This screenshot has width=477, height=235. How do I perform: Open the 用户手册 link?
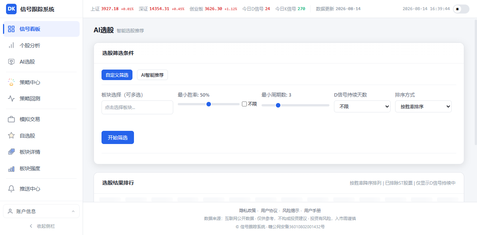[x=312, y=211]
